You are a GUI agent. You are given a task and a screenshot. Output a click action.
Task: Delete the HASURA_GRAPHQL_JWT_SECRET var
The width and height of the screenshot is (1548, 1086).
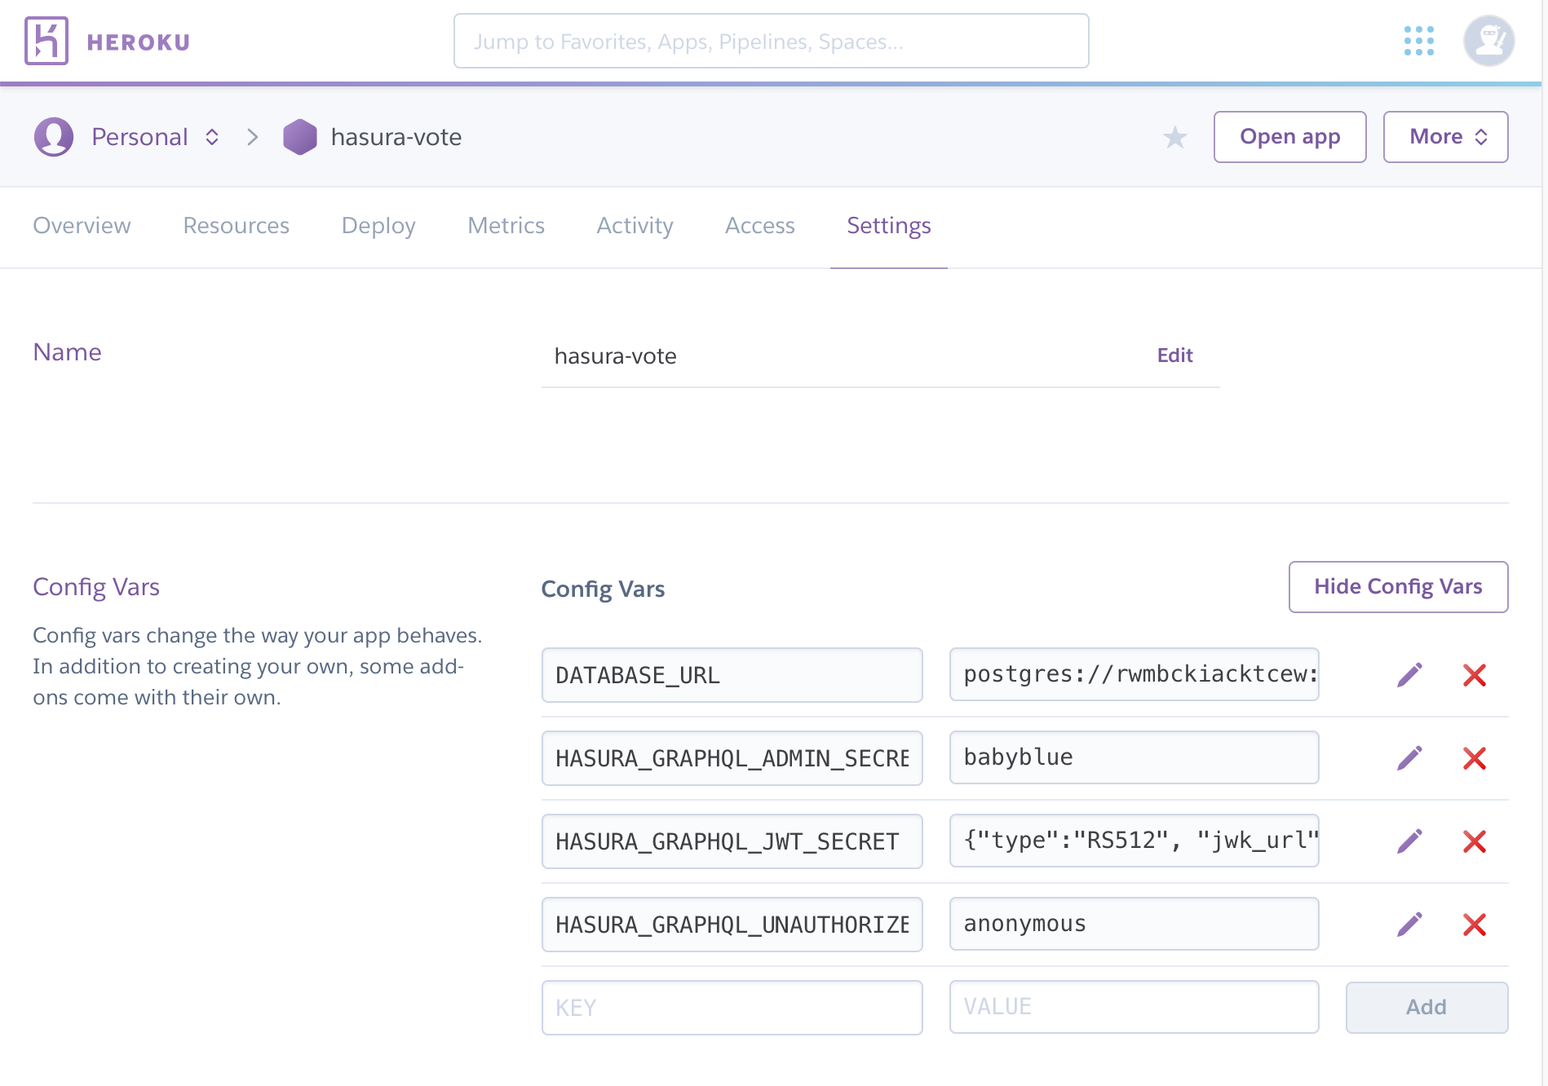point(1475,841)
